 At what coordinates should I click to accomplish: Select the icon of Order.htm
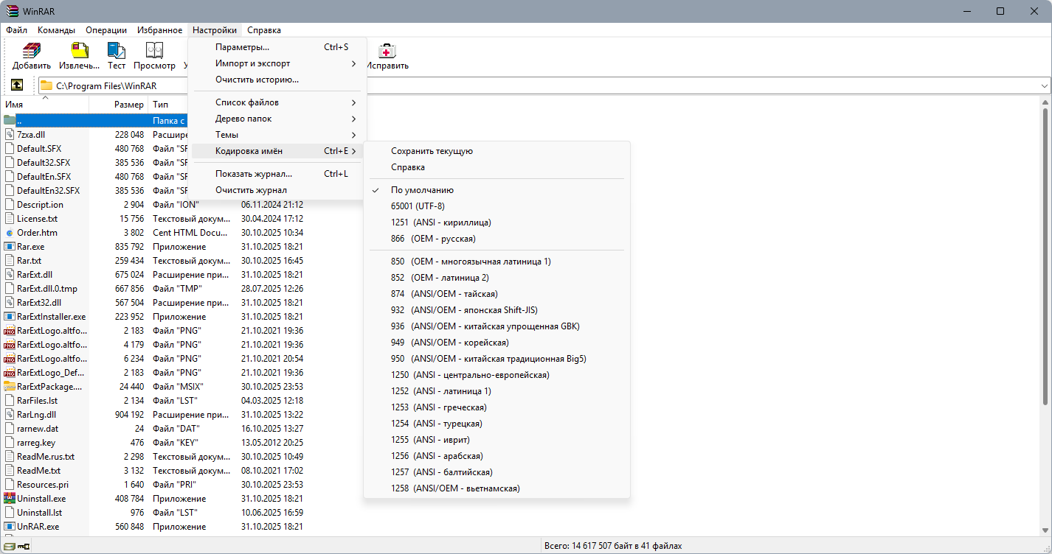[10, 233]
